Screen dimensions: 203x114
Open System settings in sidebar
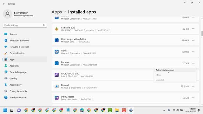25,34
